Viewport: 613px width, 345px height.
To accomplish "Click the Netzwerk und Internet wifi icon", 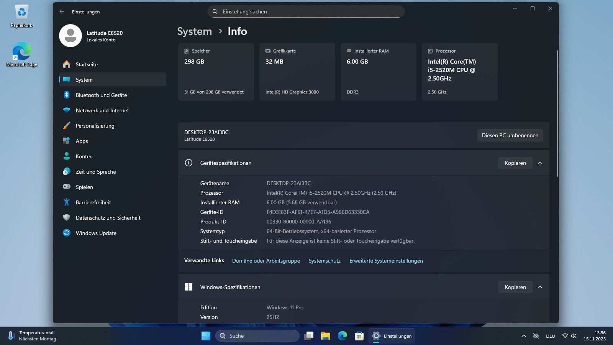I will [x=67, y=110].
